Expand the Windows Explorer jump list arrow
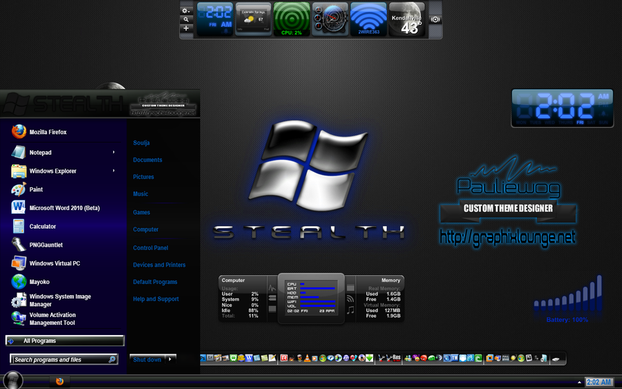The image size is (622, 389). coord(114,171)
